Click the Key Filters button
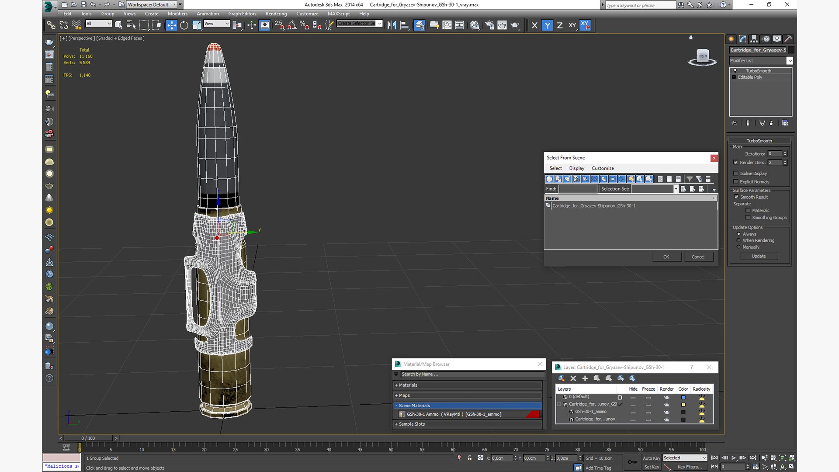This screenshot has width=839, height=472. pos(690,467)
